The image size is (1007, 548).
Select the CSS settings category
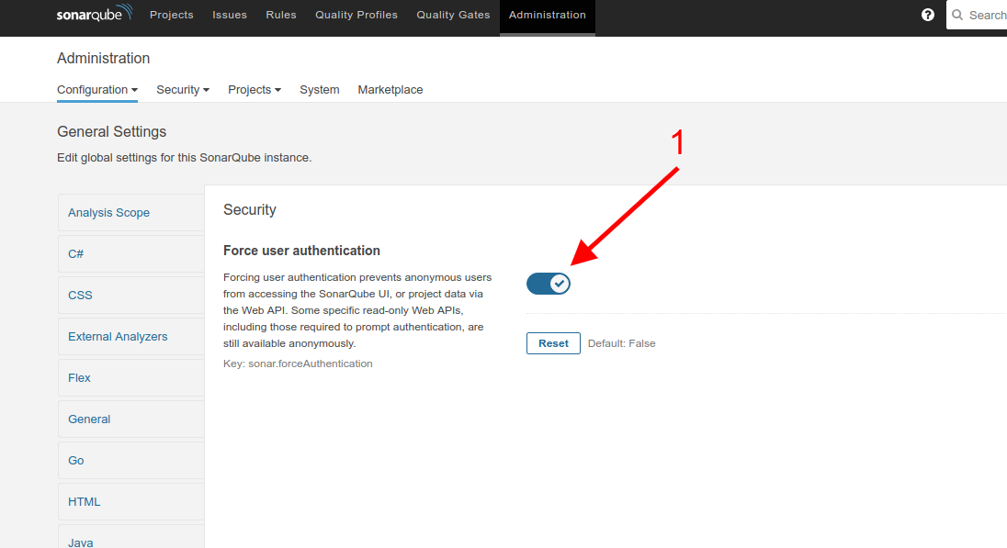pyautogui.click(x=131, y=296)
